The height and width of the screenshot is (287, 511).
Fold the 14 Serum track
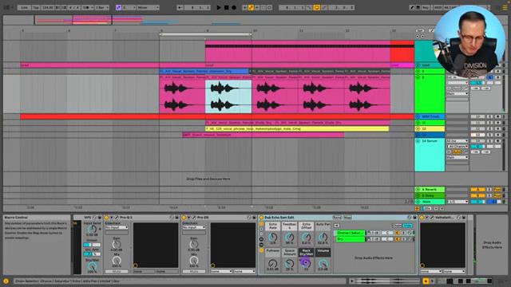pos(418,141)
